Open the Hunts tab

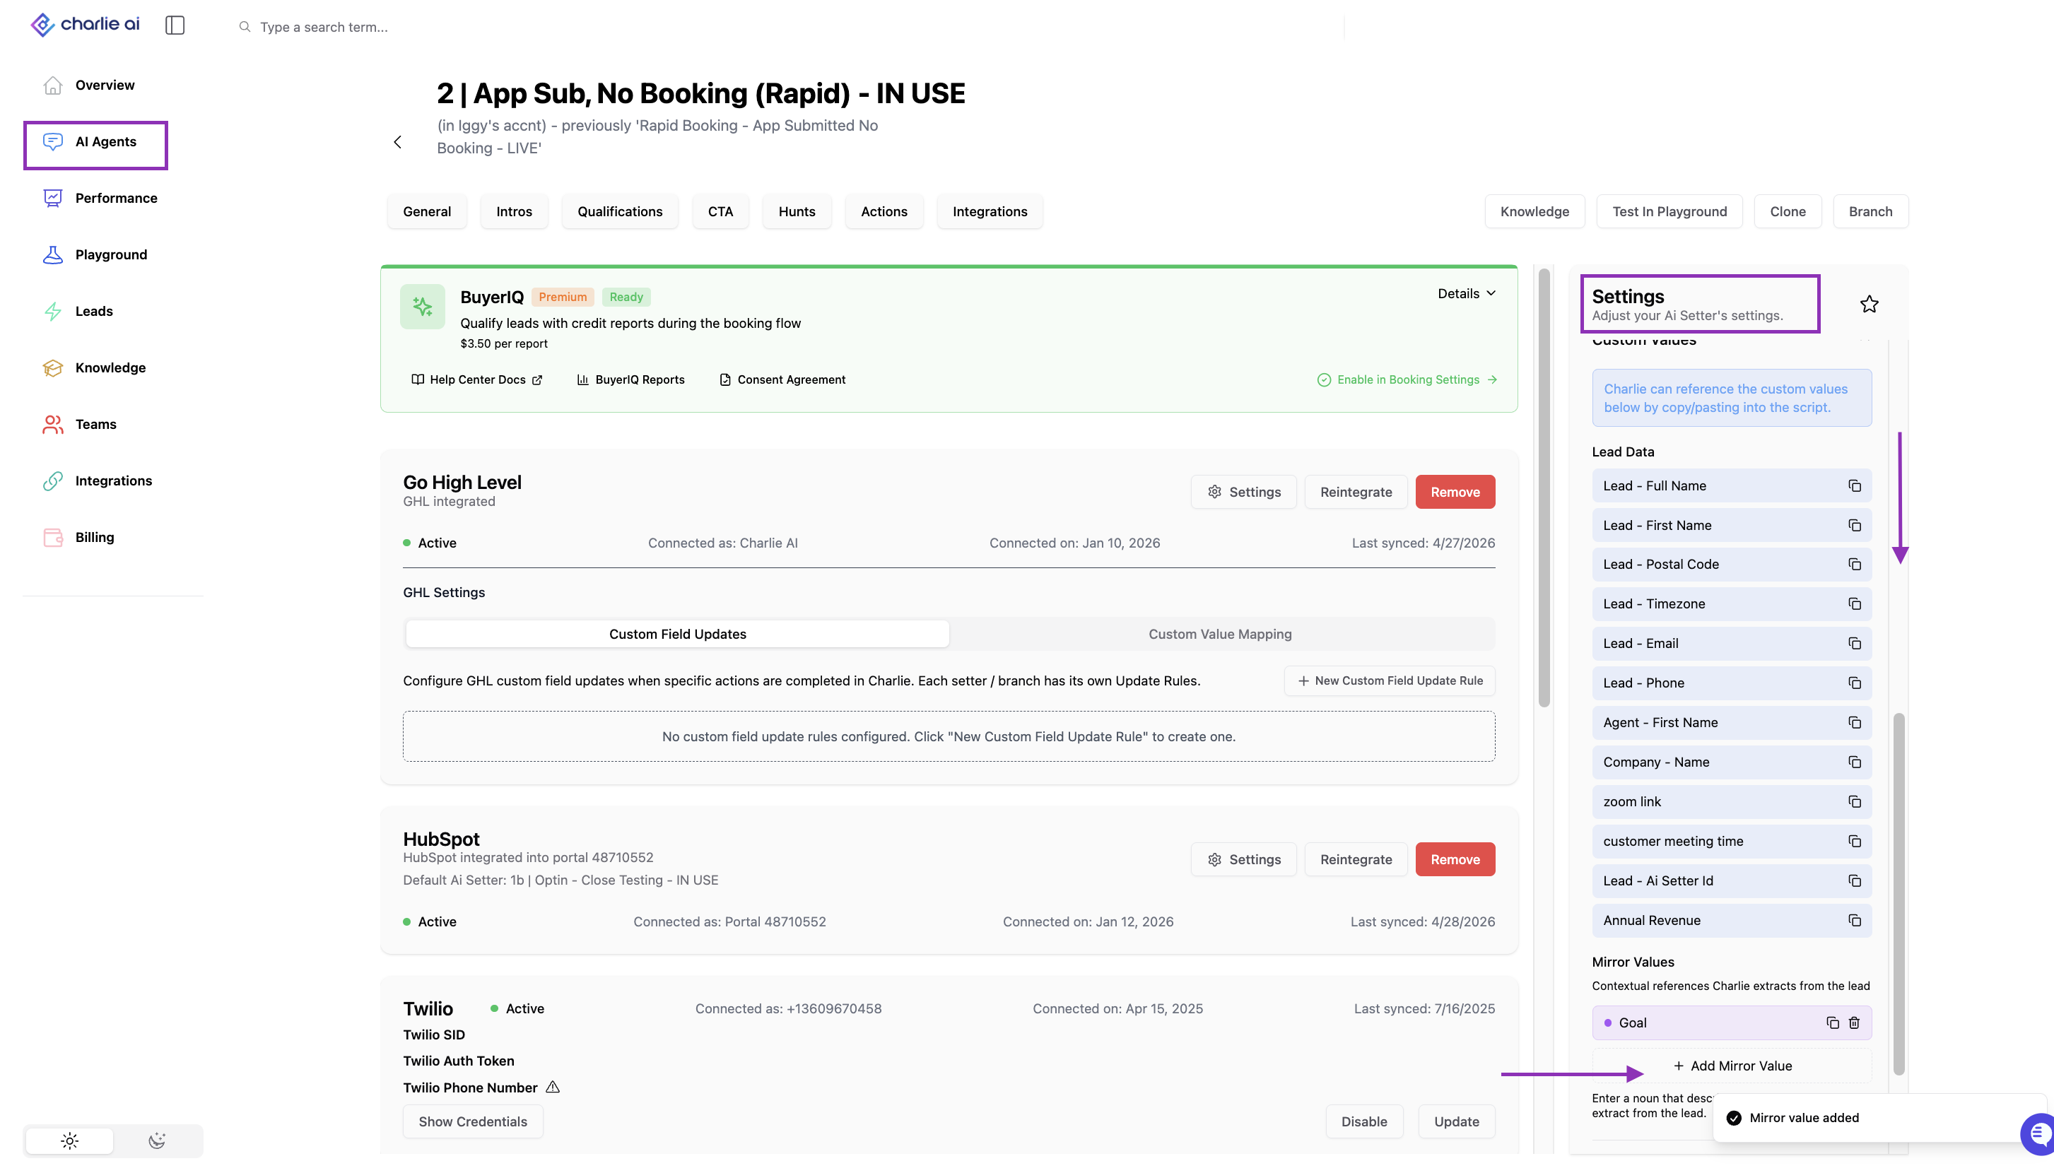[x=797, y=212]
